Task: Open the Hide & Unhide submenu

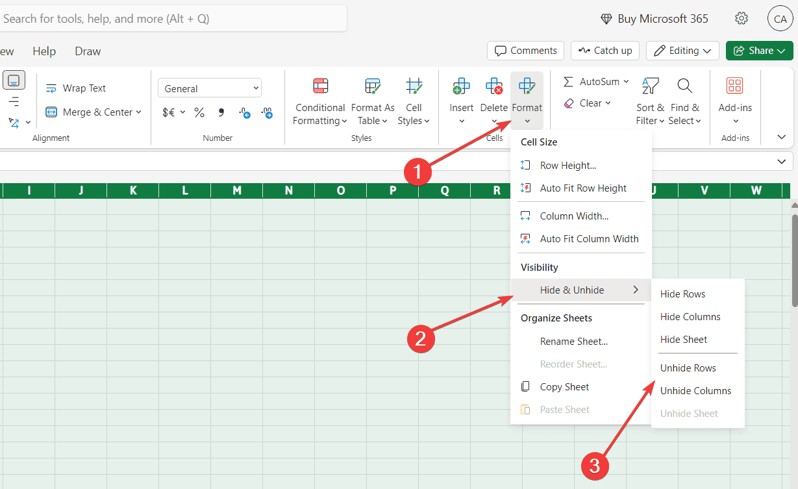Action: coord(580,290)
